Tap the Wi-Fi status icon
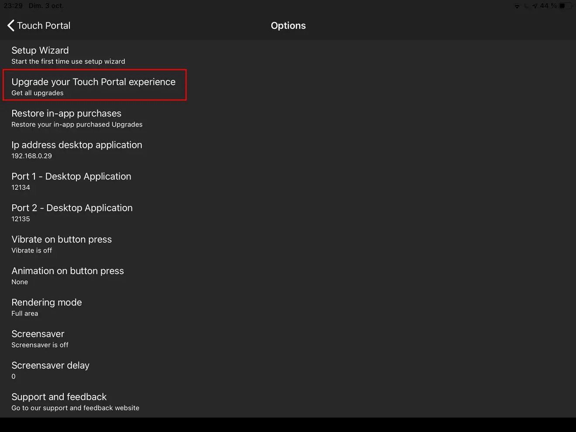Screen dimensions: 576x432 click(x=517, y=6)
